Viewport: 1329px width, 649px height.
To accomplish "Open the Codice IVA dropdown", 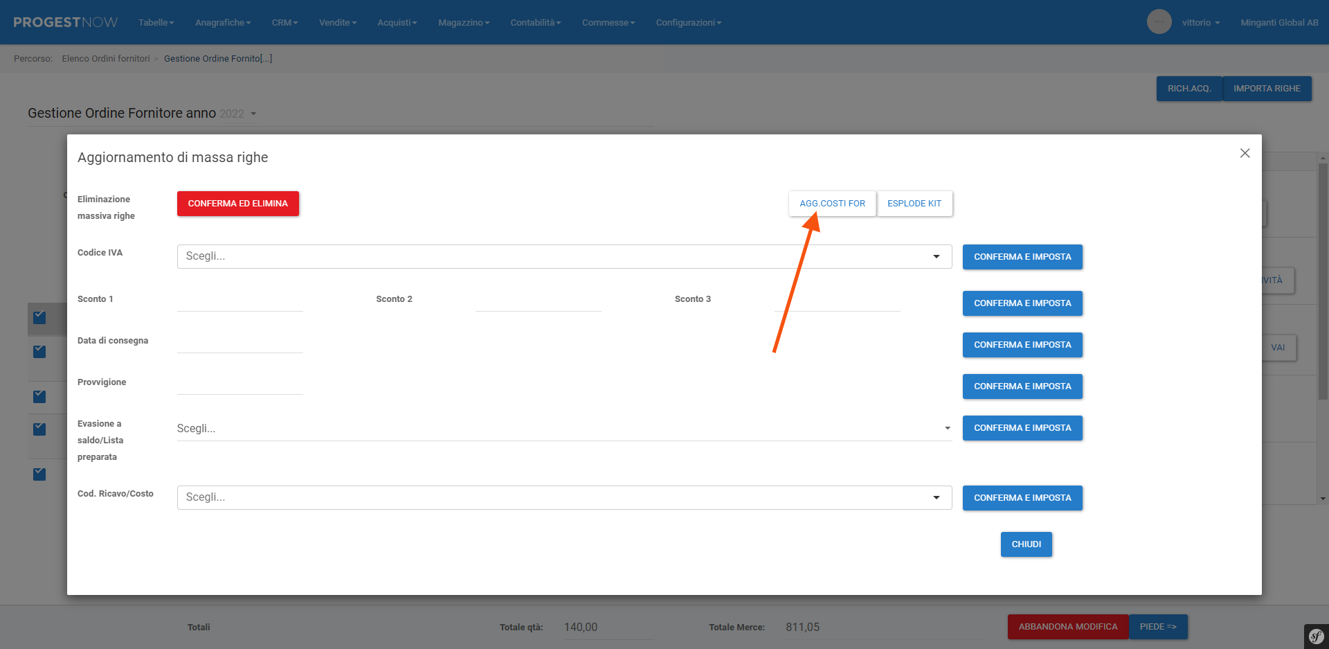I will [x=563, y=256].
